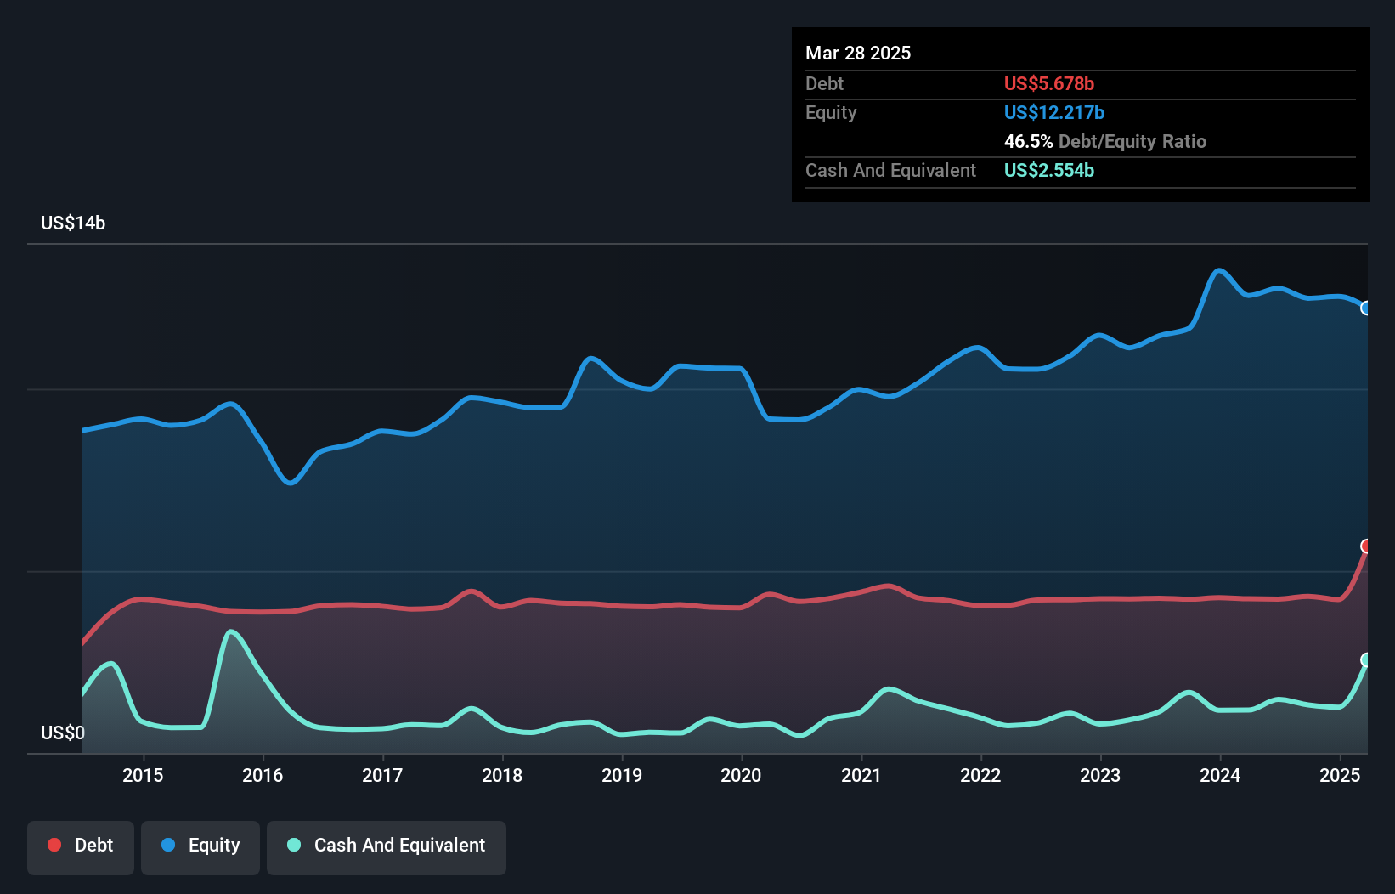Click the 2021 x-axis label
1395x894 pixels.
click(861, 775)
